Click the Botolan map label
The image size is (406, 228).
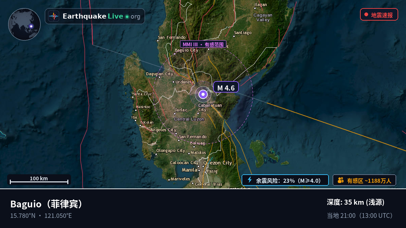coord(147,122)
